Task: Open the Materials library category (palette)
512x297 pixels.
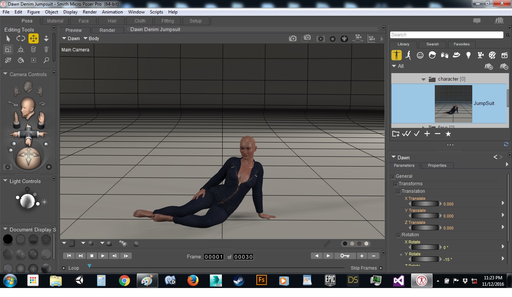Action: 492,55
